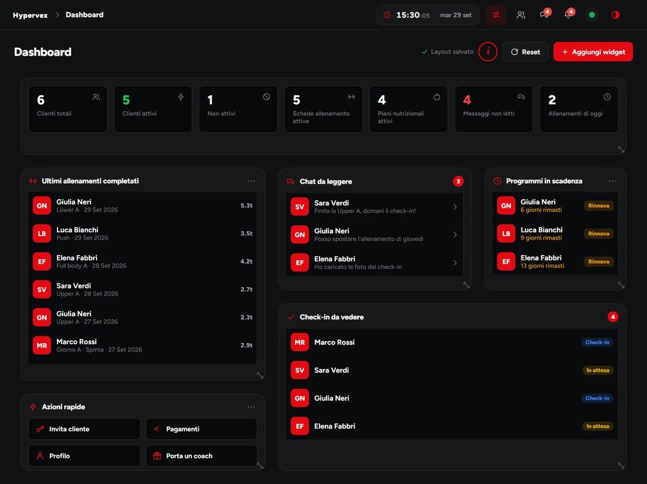Click resize handle of Check-in da vedere widget
This screenshot has width=647, height=484.
click(x=621, y=465)
